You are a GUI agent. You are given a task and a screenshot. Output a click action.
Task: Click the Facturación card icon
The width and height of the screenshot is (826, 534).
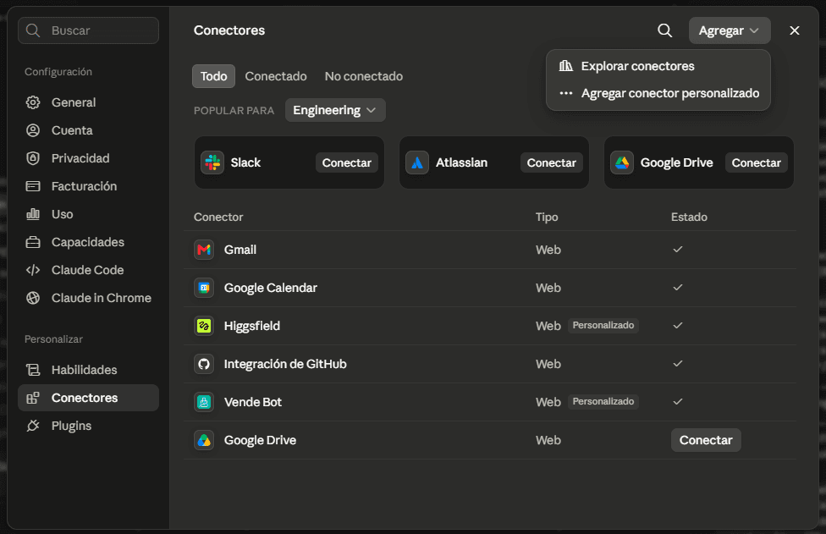click(33, 186)
